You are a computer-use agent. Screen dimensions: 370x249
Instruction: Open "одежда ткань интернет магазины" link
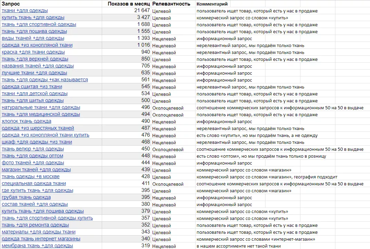41,239
